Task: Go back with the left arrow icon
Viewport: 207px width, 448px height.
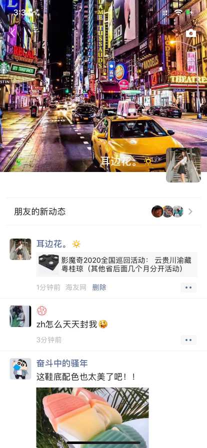Action: click(x=12, y=33)
